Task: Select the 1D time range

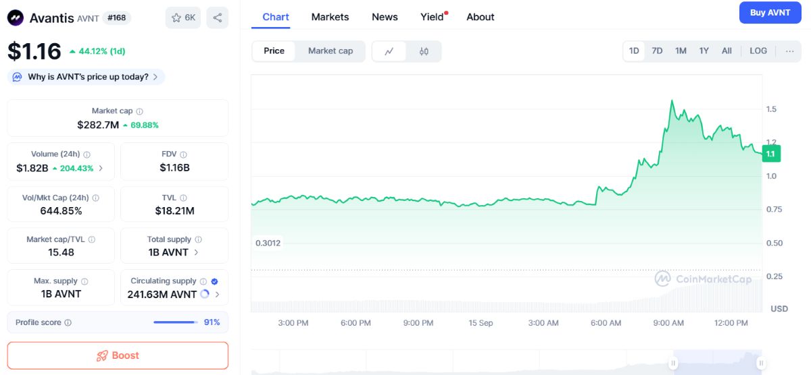Action: coord(634,51)
